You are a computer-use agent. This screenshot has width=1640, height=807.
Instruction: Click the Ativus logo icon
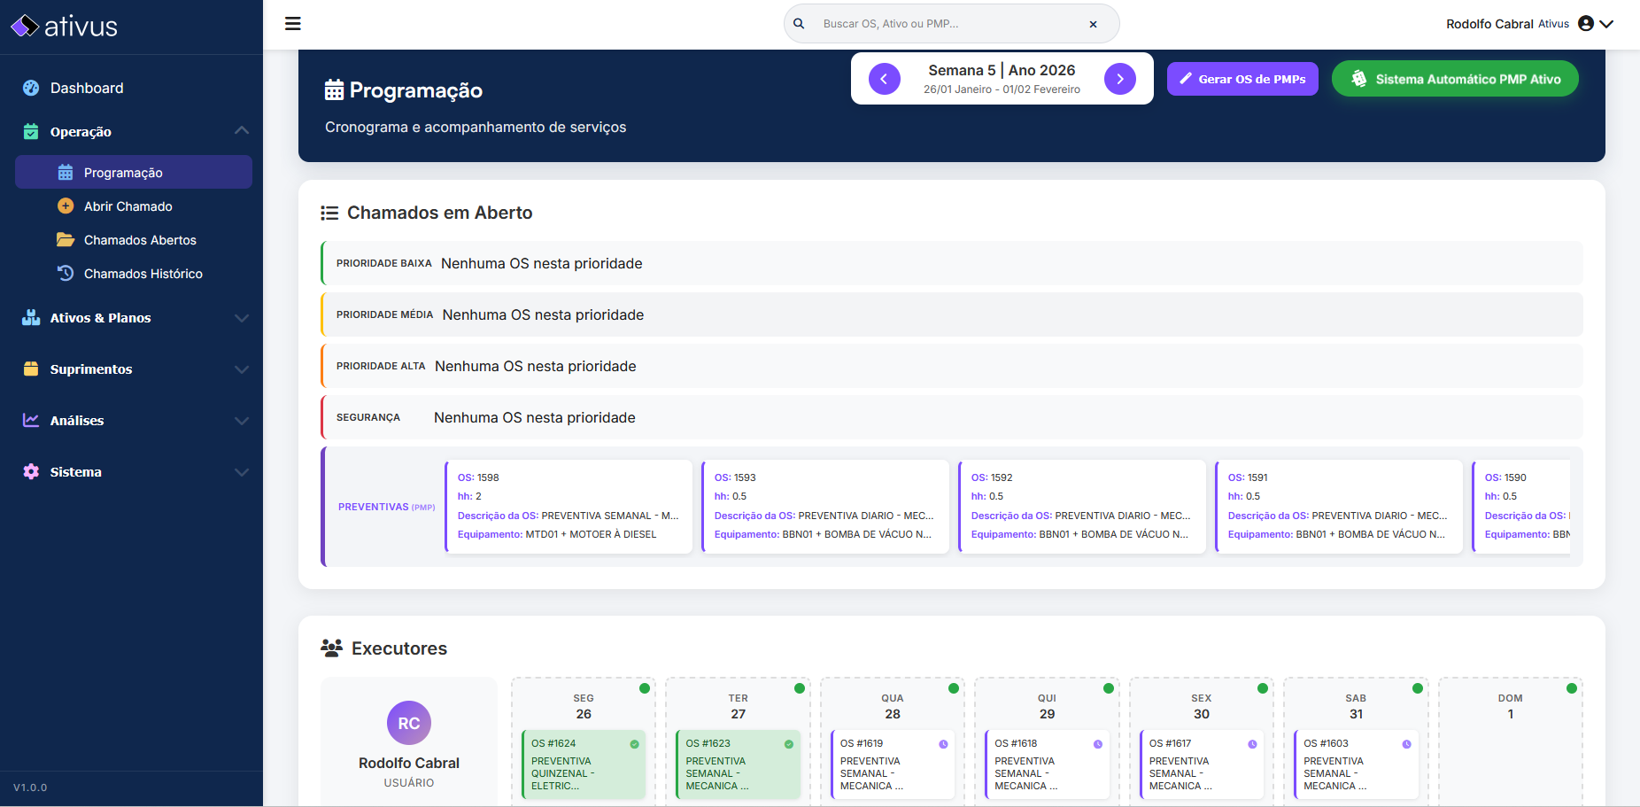(25, 27)
